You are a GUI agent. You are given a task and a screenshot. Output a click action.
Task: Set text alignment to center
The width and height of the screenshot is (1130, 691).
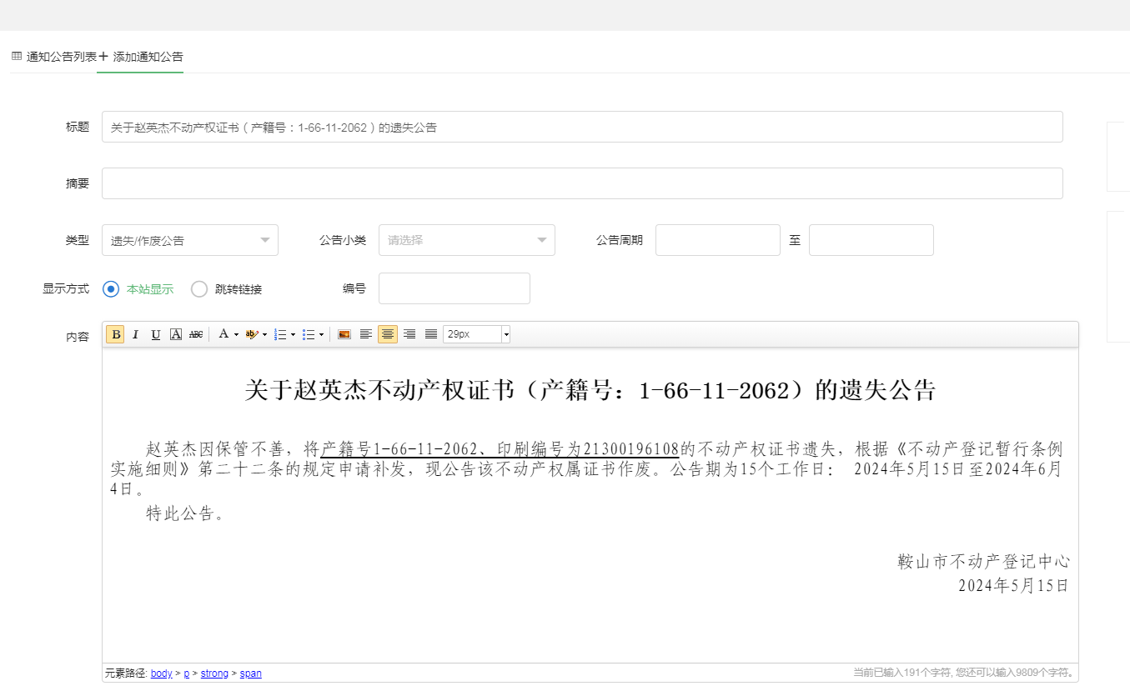click(x=387, y=334)
